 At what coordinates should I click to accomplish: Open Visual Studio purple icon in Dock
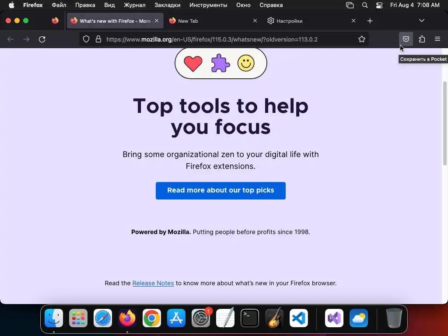[x=334, y=318]
